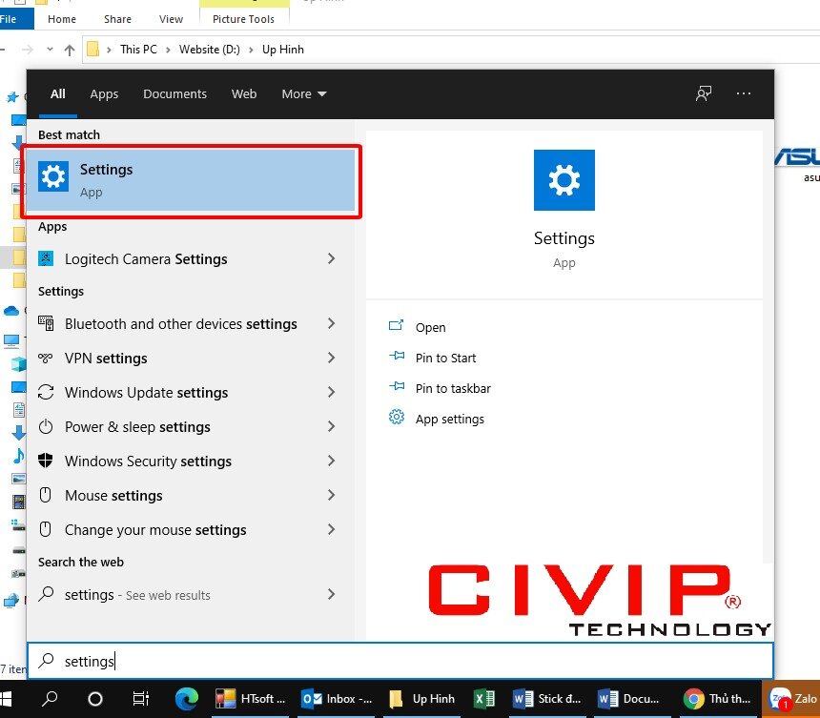The image size is (820, 718).
Task: Click the taskbar Search magnifier
Action: click(50, 699)
